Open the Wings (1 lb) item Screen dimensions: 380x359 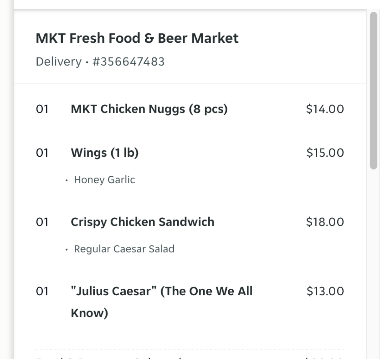tap(104, 153)
